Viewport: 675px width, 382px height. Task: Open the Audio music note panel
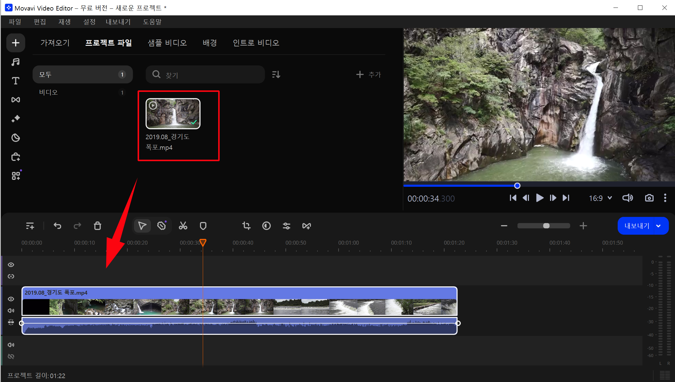tap(16, 62)
